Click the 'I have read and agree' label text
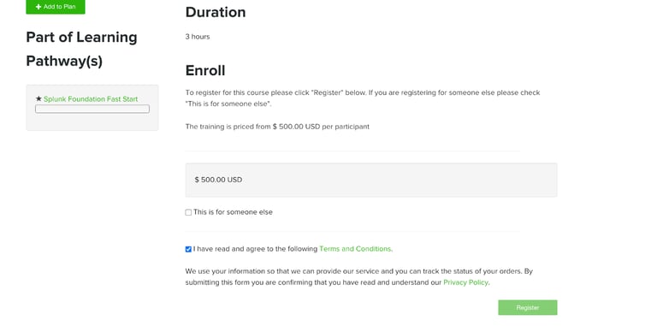This screenshot has height=326, width=657. tap(256, 249)
